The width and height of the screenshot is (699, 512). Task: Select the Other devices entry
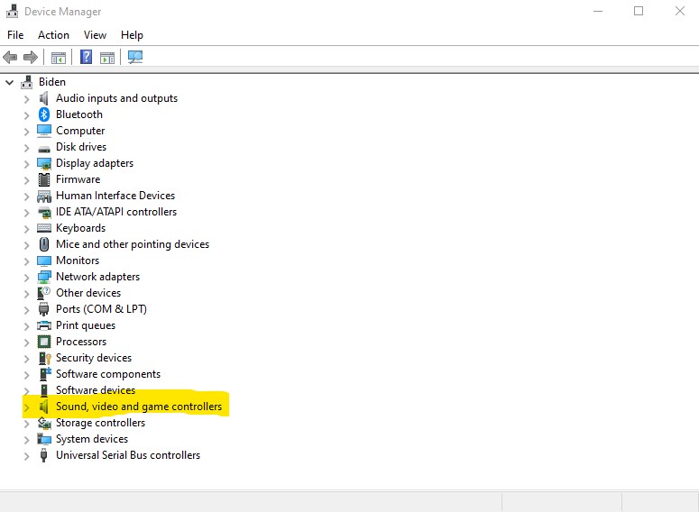click(x=87, y=293)
